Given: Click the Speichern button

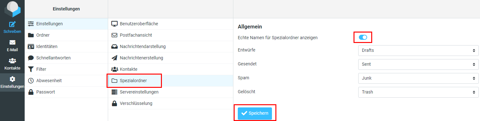Looking at the screenshot, I should click(255, 113).
